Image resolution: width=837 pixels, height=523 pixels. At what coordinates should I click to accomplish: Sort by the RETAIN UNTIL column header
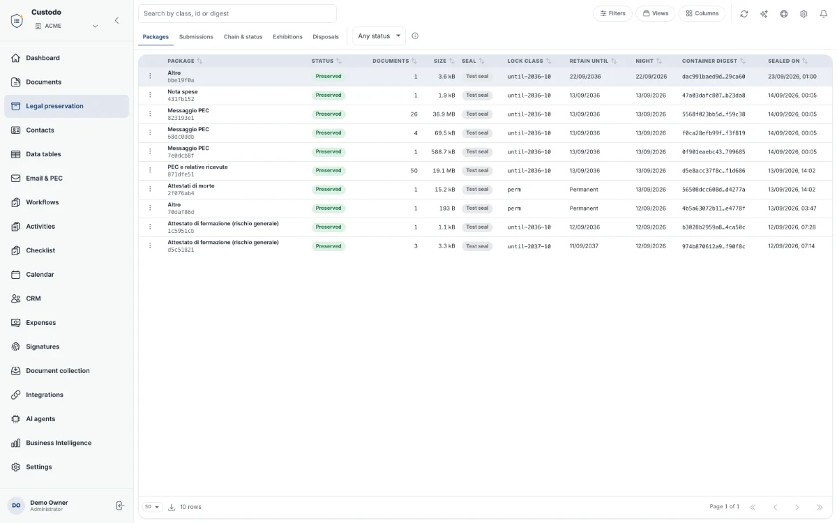click(593, 61)
